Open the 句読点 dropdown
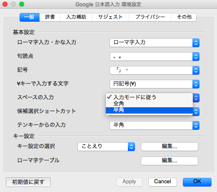The height and width of the screenshot is (192, 217). pyautogui.click(x=155, y=56)
